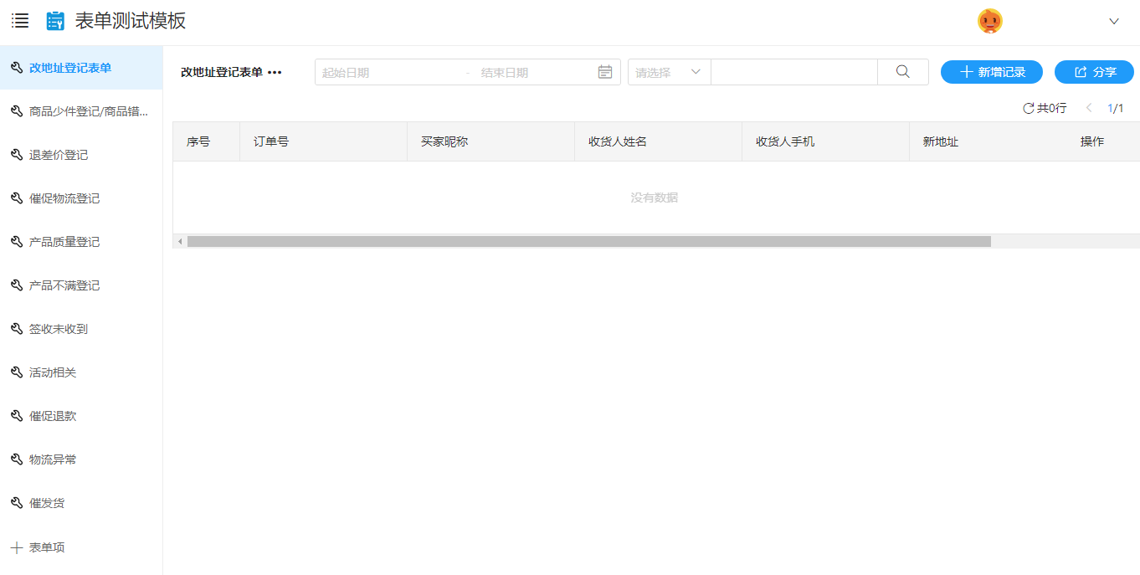Click the user avatar icon
This screenshot has width=1140, height=575.
pos(989,21)
